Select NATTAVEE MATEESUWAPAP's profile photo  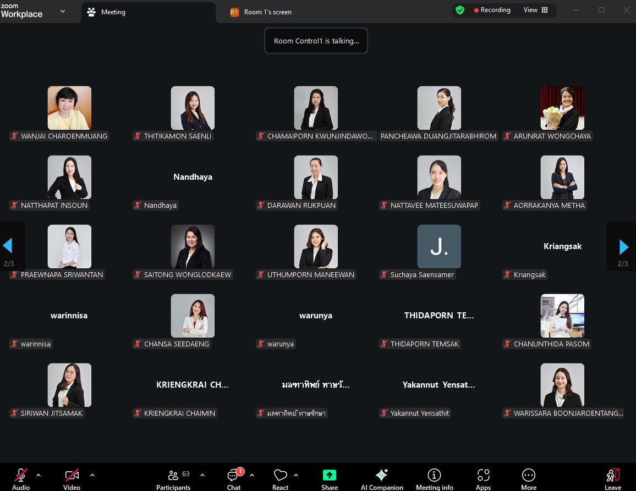coord(439,177)
